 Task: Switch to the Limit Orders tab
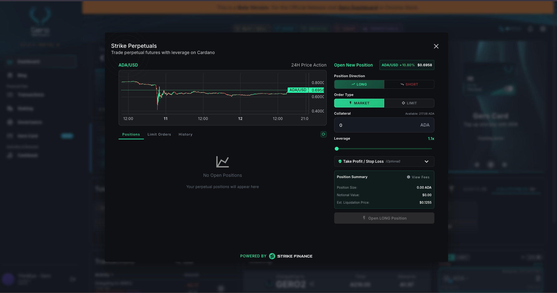tap(159, 134)
